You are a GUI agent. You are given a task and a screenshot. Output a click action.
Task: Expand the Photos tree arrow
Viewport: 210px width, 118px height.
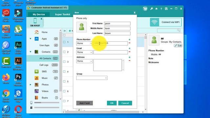coord(31,85)
